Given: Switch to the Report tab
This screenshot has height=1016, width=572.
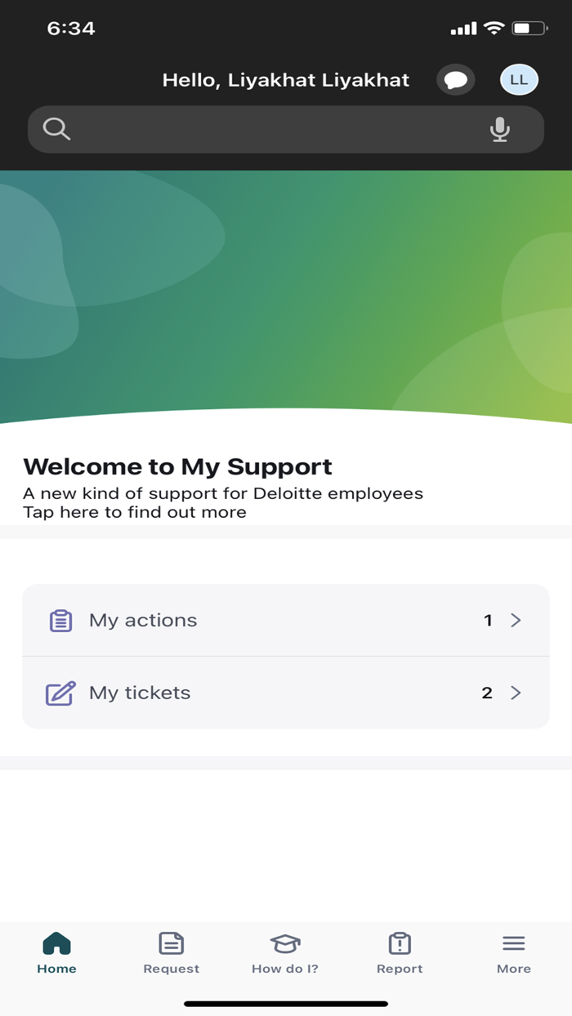Looking at the screenshot, I should (x=399, y=952).
